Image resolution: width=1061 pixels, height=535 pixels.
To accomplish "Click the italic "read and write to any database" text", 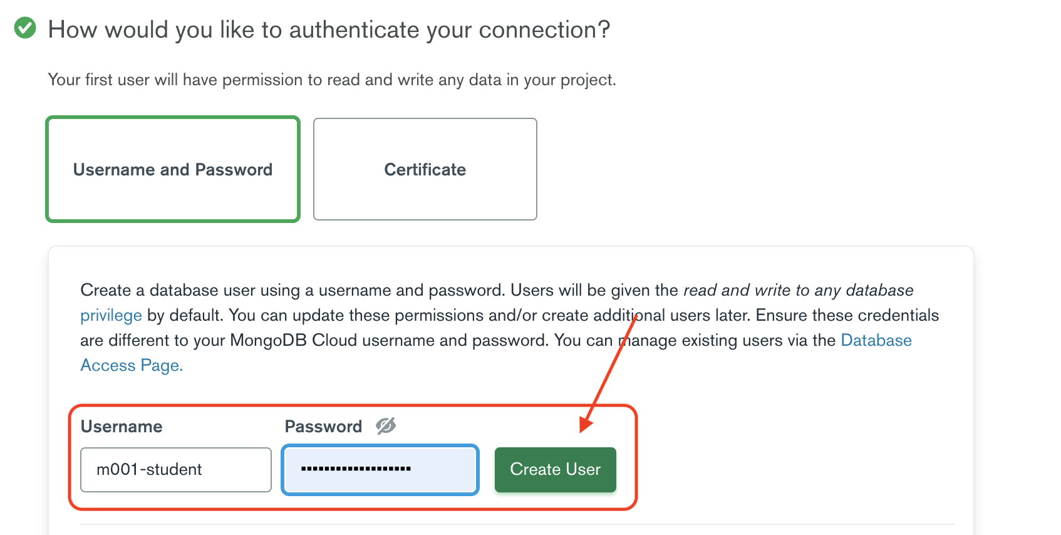I will pyautogui.click(x=798, y=290).
